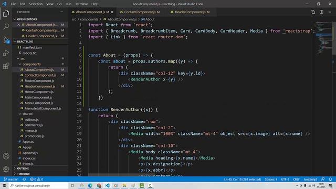
Task: Open the Terminal menu
Action: point(81,4)
